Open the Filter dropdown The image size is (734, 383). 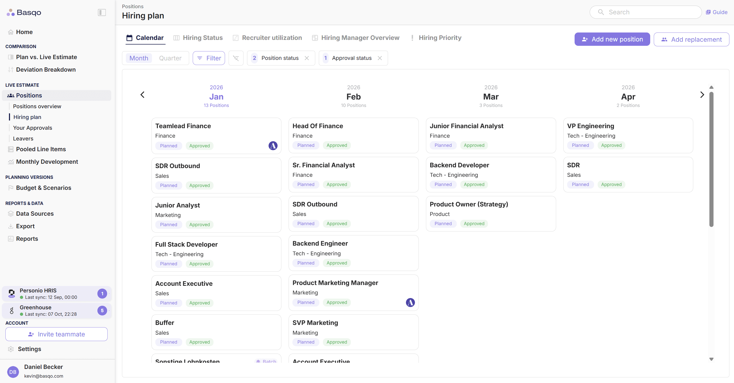[209, 58]
